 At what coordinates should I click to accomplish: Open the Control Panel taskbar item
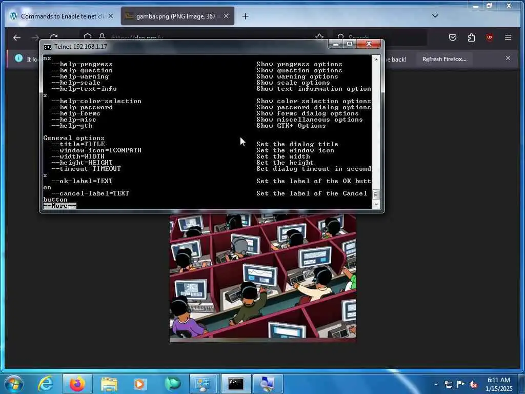[x=203, y=384]
